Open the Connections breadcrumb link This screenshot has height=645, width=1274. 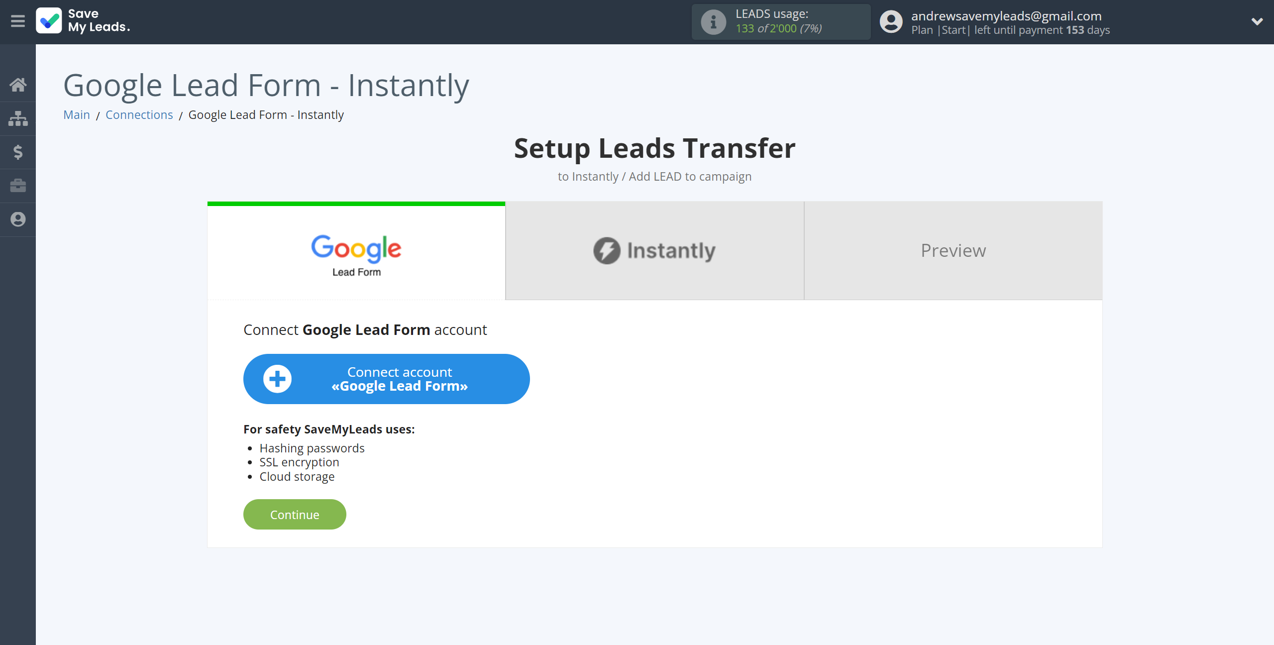click(138, 113)
